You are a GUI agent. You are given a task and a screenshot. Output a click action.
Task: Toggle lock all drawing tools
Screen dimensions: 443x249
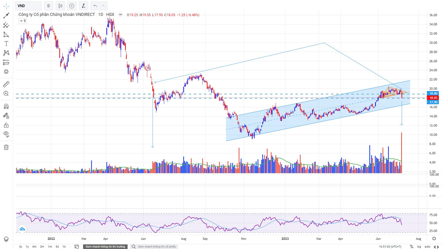[x=6, y=125]
